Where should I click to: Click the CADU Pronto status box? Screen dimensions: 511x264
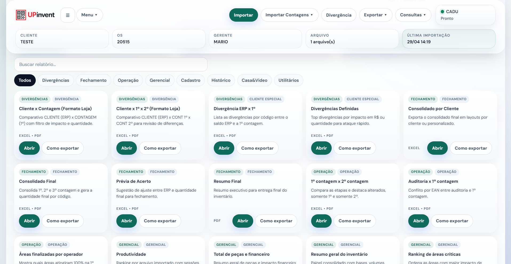tap(465, 15)
